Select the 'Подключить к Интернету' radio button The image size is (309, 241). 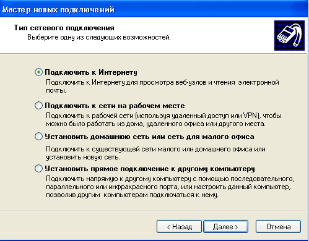tap(38, 72)
